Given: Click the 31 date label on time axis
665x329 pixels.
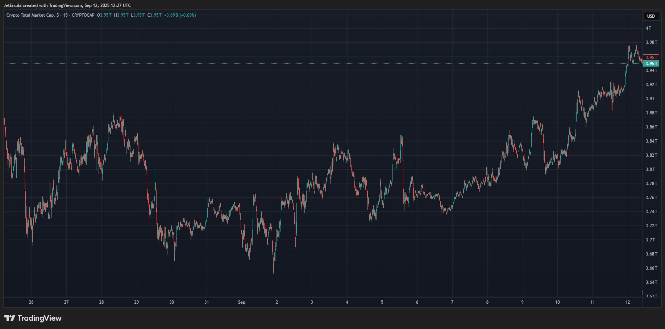Looking at the screenshot, I should 207,302.
